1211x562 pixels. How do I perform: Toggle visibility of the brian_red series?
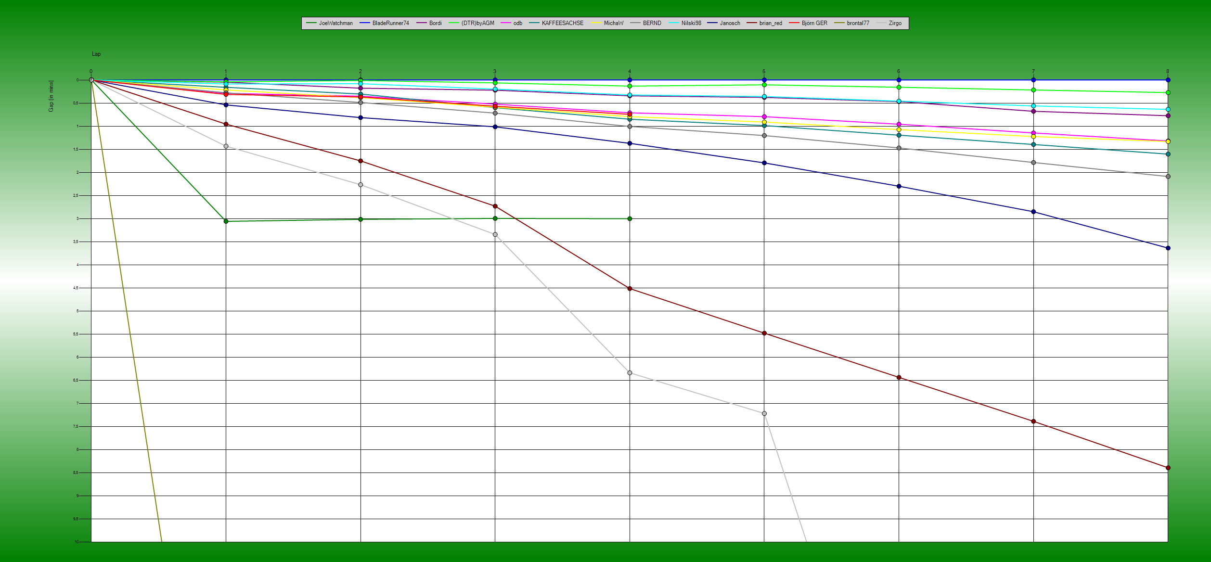point(751,23)
